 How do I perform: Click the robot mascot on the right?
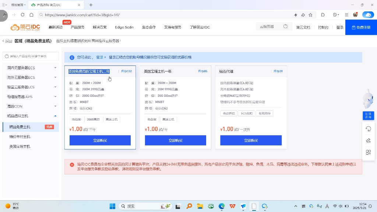(x=368, y=99)
